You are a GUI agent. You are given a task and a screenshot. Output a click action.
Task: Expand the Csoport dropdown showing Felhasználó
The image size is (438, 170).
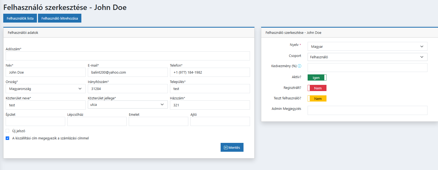[x=367, y=57]
